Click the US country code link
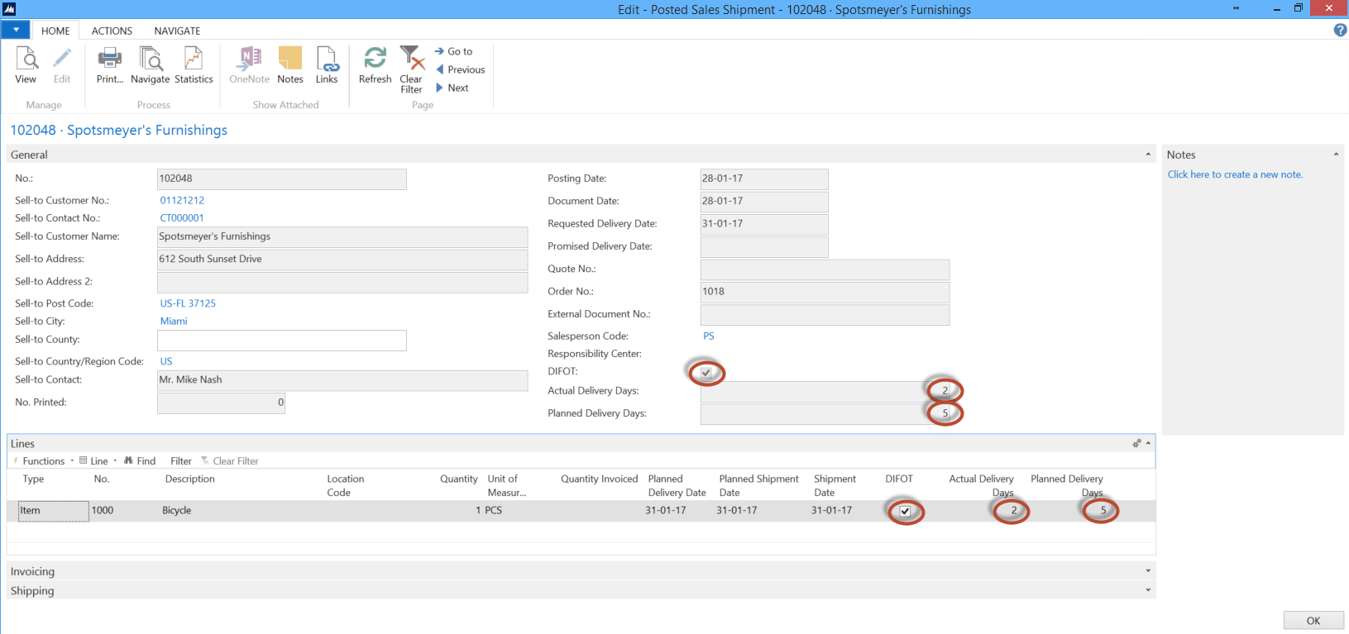 pos(166,361)
